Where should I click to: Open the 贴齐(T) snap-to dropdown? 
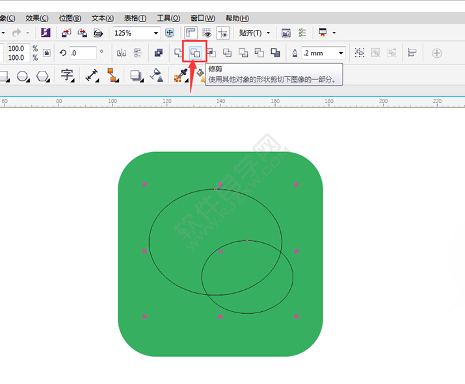coord(254,32)
